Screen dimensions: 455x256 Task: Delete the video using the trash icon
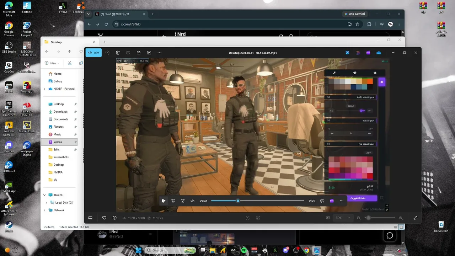[x=118, y=53]
